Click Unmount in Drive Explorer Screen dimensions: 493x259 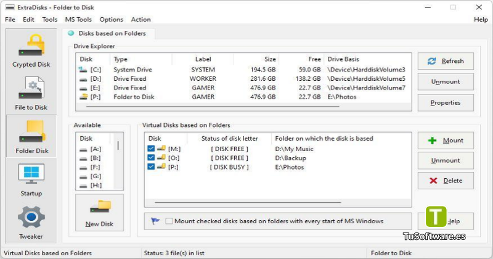pos(446,82)
